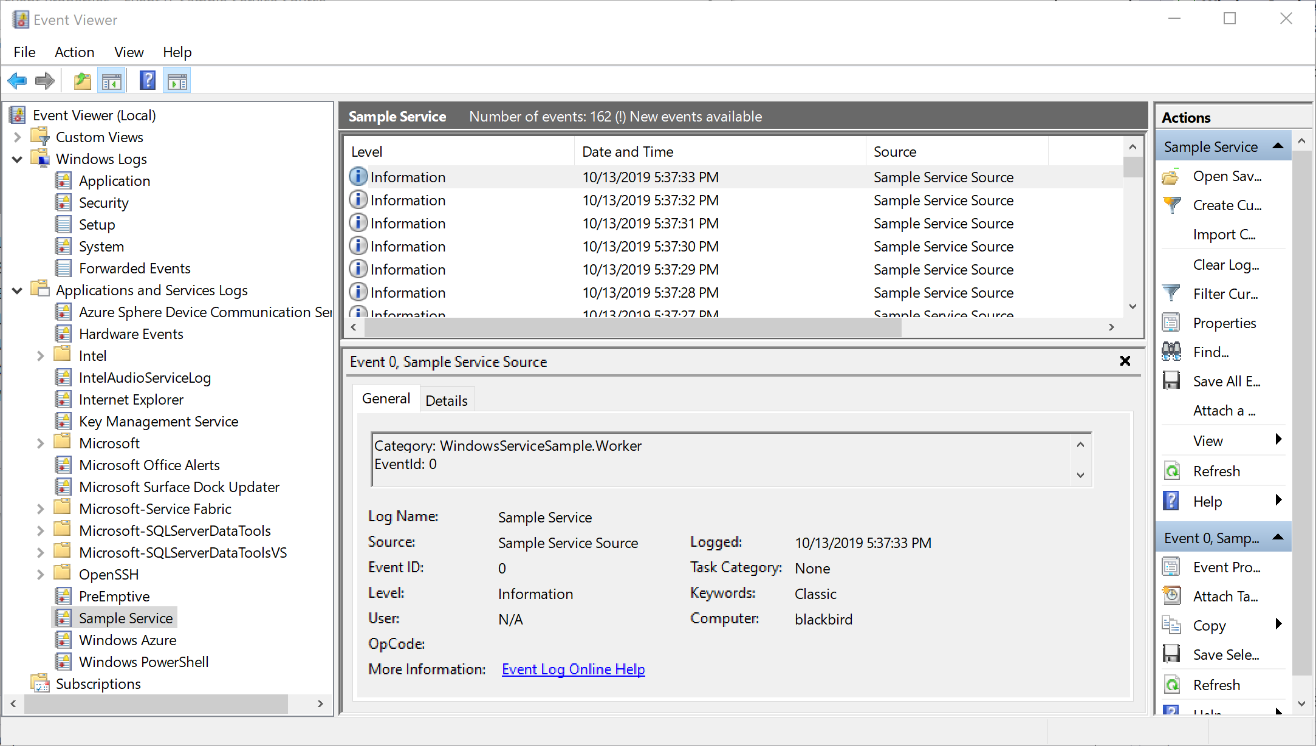Collapse the Event 0 actions section
Screen dimensions: 1316x746
click(1278, 537)
